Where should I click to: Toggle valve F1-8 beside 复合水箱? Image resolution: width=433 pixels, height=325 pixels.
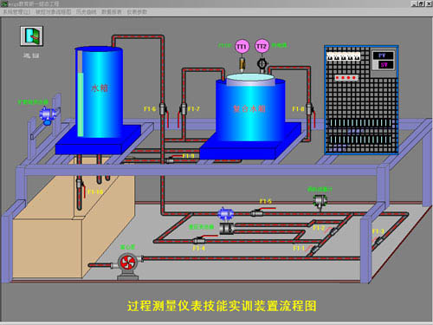coord(310,109)
